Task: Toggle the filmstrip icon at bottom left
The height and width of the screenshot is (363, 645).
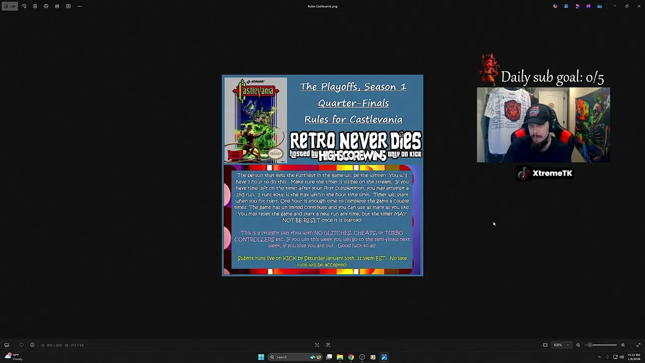Action: [7, 345]
